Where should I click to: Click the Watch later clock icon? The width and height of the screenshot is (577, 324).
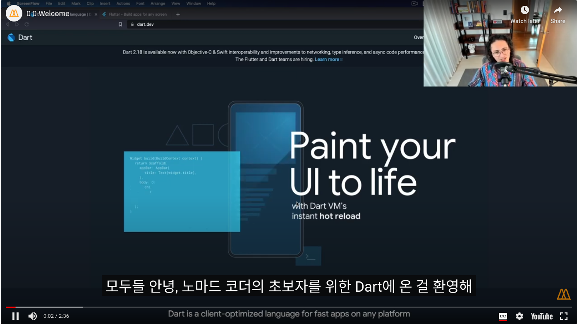point(524,10)
